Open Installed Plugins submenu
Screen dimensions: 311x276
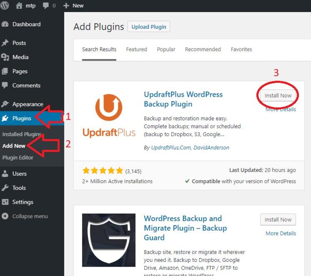[22, 134]
